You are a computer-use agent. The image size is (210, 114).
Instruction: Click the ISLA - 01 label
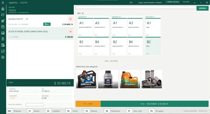[80, 13]
